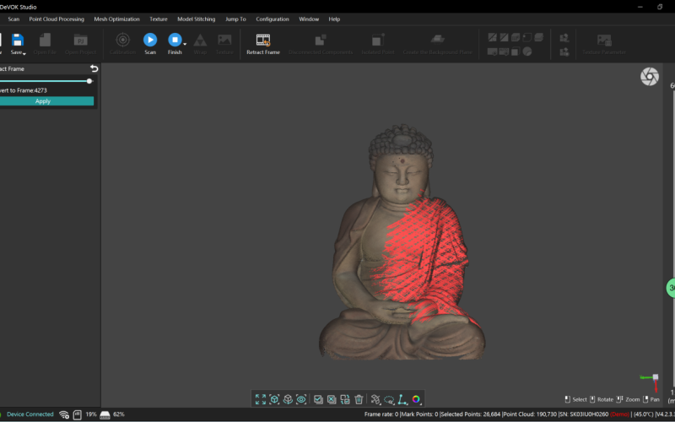The image size is (675, 422).
Task: Open the Point Cloud Processing menu
Action: (57, 19)
